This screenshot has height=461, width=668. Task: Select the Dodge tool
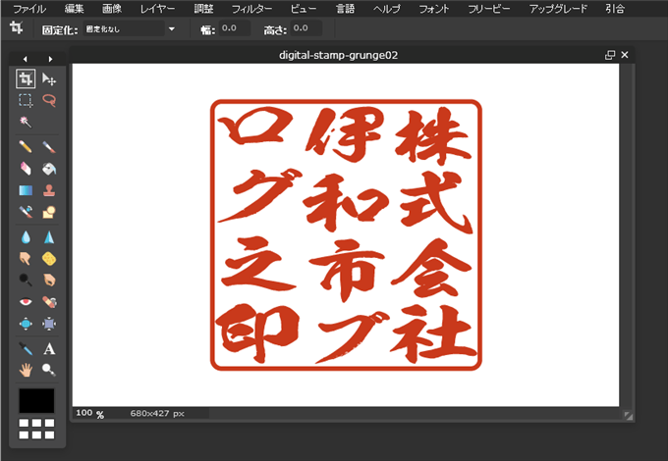tap(26, 280)
